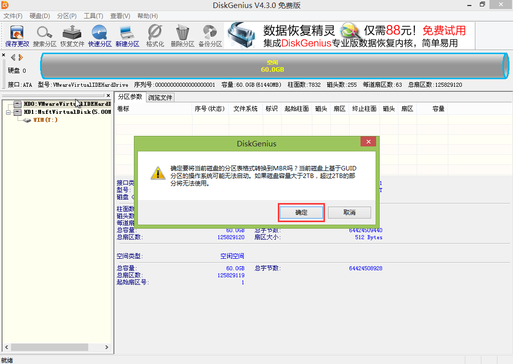Restore down the DiskGenius window

[x=482, y=5]
